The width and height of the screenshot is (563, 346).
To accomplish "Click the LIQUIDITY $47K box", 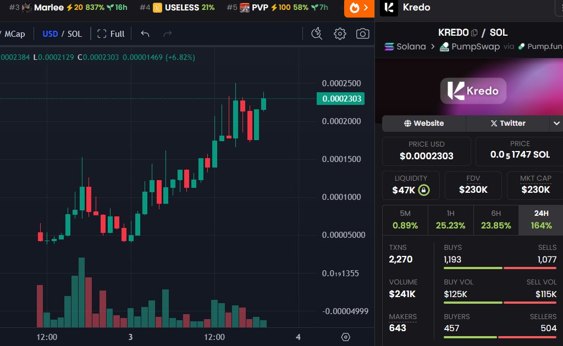I will click(411, 186).
